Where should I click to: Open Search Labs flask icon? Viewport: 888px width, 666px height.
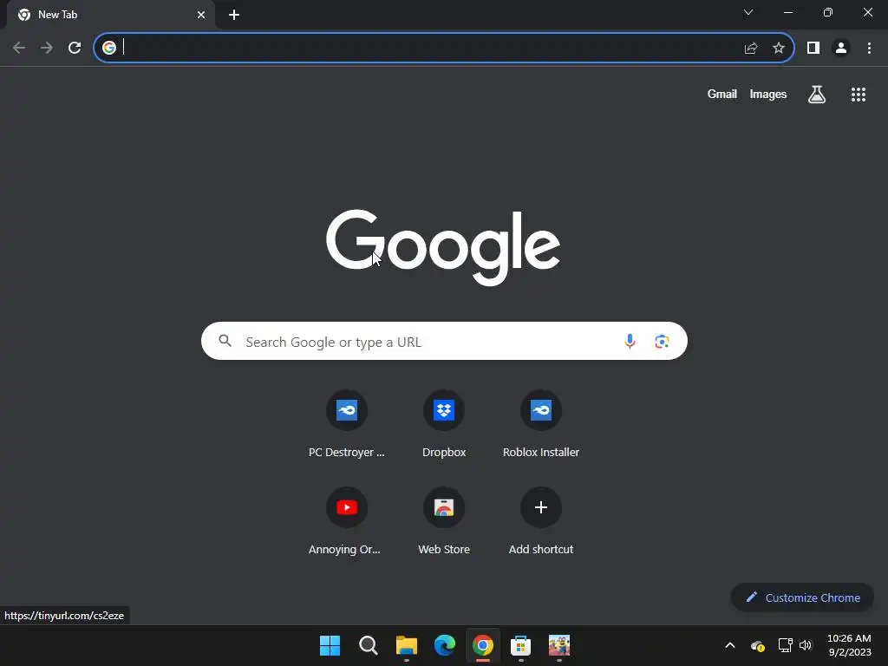[817, 95]
